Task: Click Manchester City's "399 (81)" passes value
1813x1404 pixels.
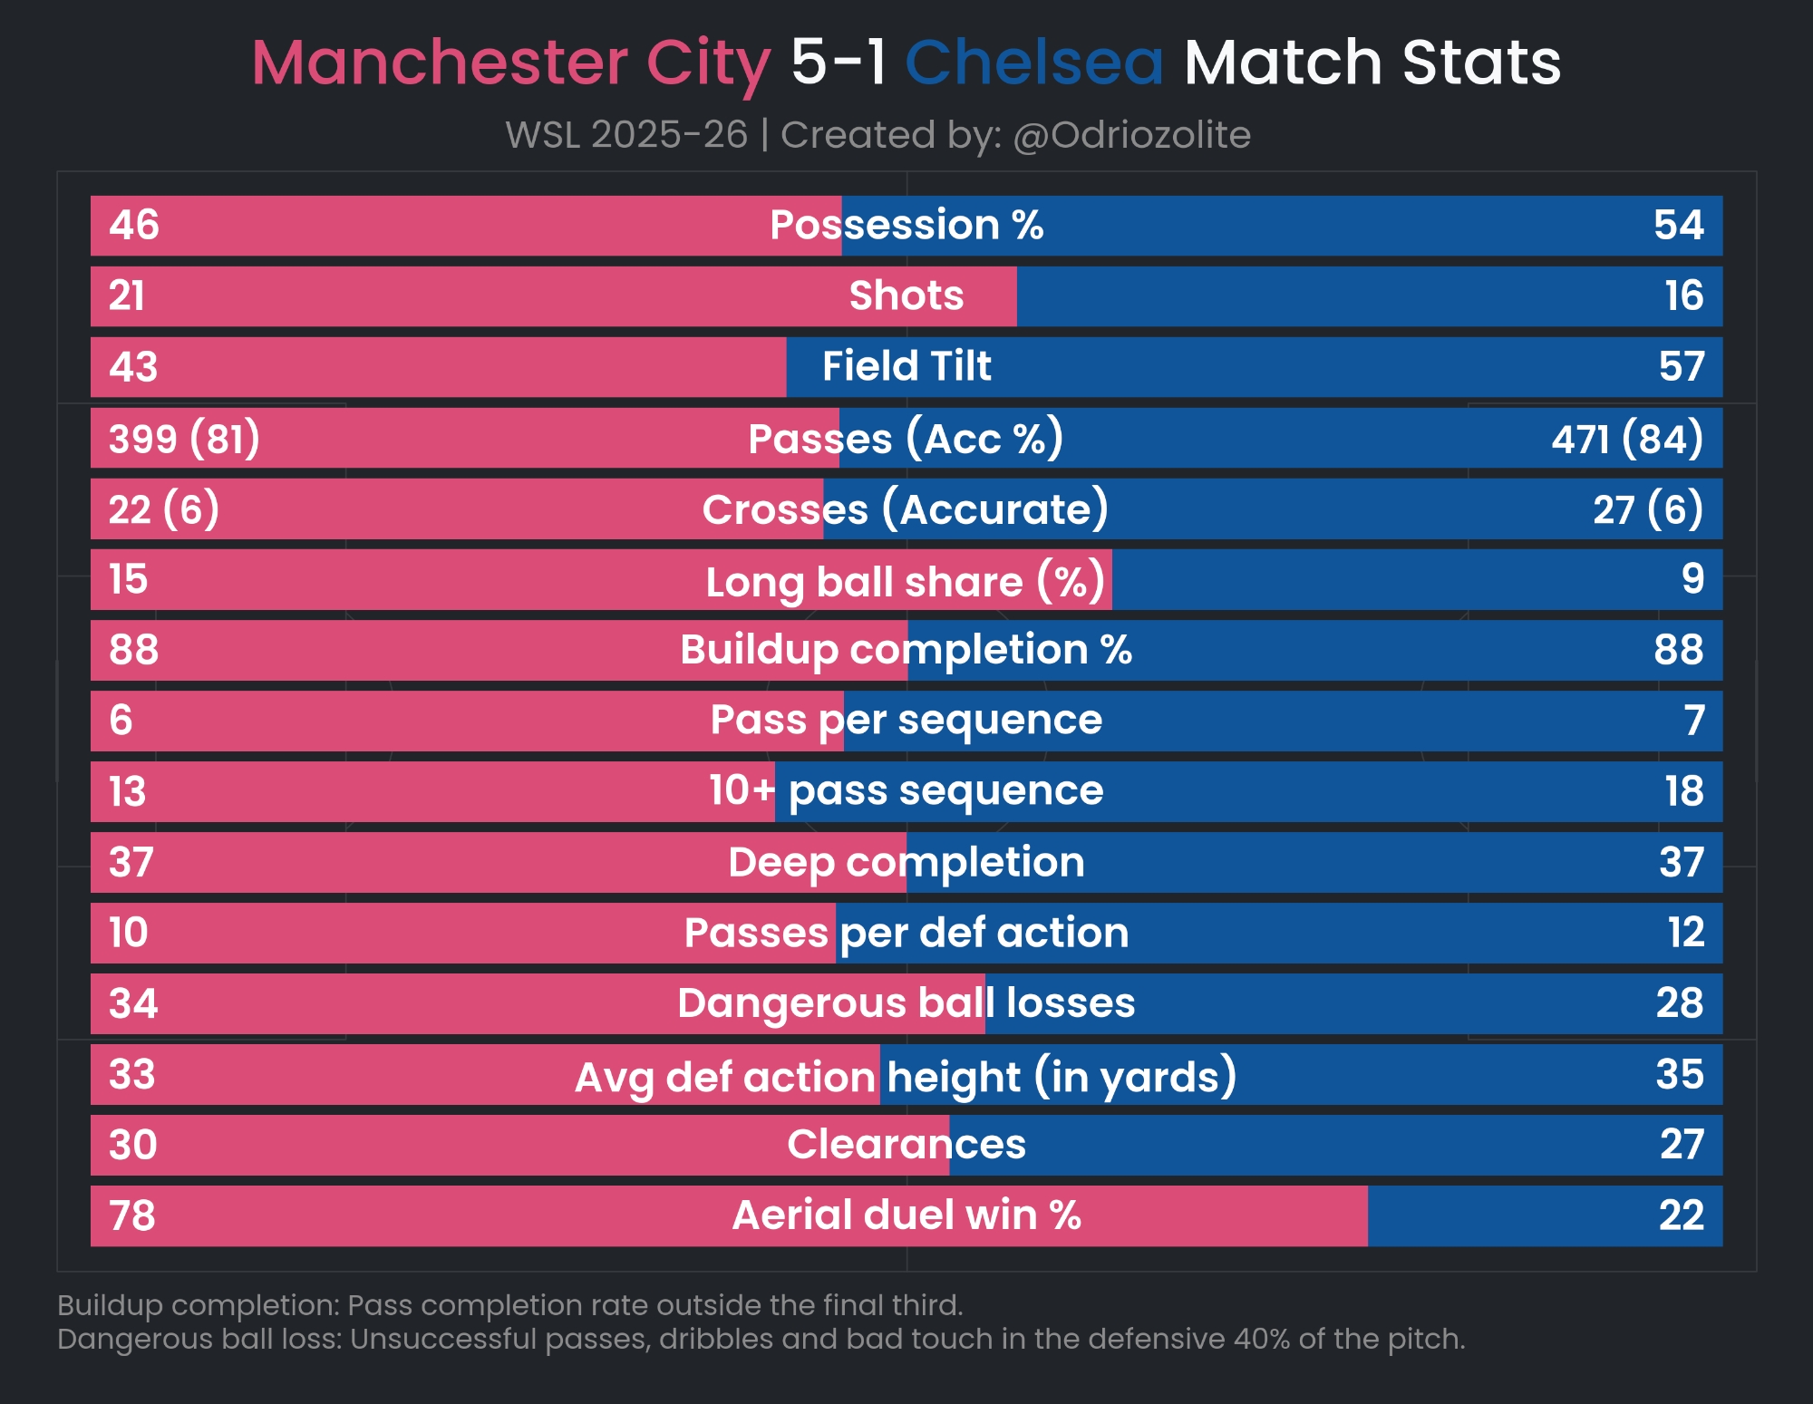Action: pos(184,439)
